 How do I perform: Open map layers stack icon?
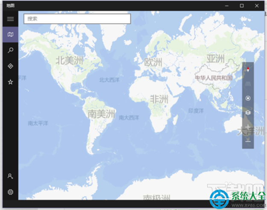pos(248,113)
